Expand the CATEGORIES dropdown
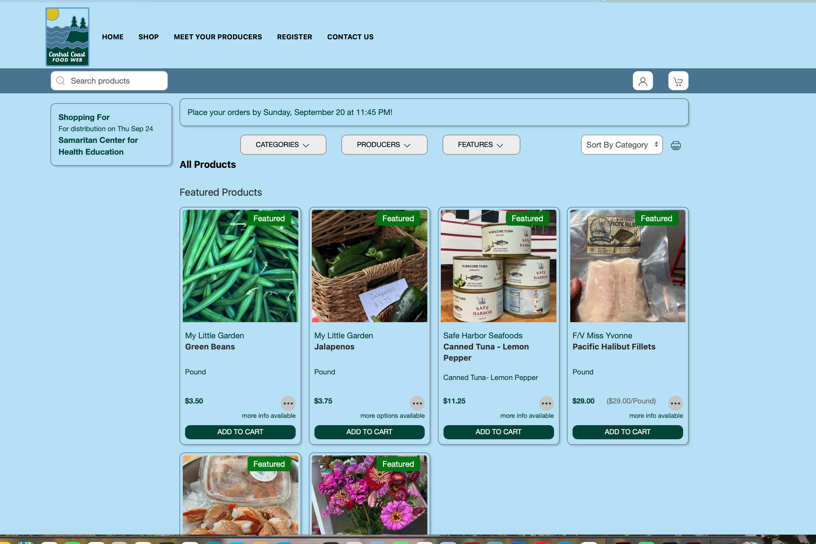 pyautogui.click(x=283, y=145)
